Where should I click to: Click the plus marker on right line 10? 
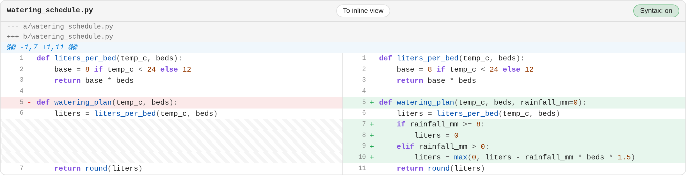pos(372,157)
